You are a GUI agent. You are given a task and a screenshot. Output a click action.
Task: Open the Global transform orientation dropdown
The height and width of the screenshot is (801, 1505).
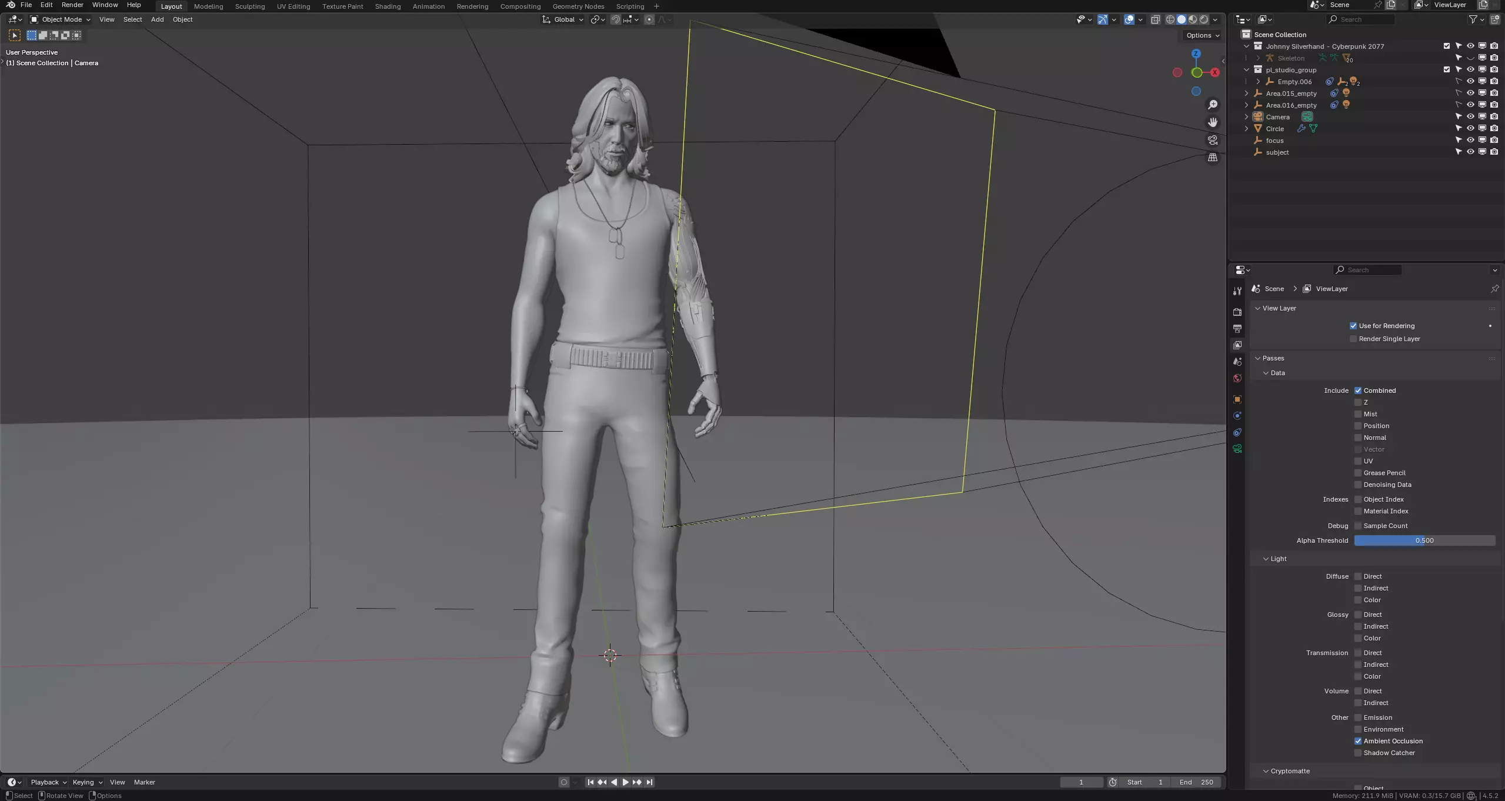pos(563,19)
